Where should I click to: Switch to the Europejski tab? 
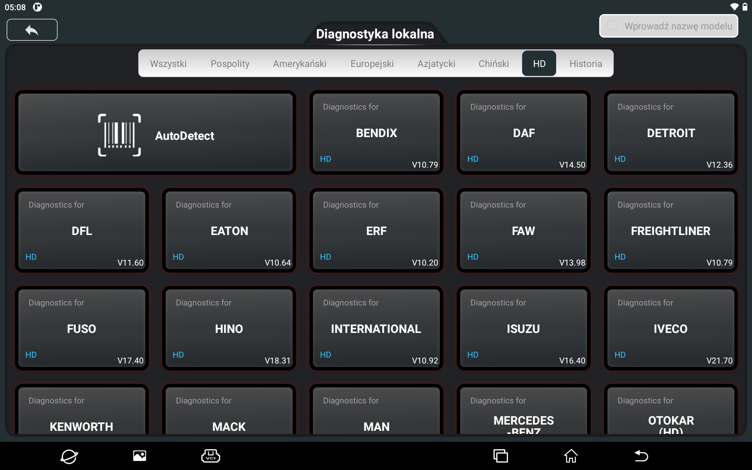tap(372, 63)
